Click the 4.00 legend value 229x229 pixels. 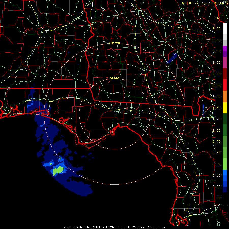217,51
